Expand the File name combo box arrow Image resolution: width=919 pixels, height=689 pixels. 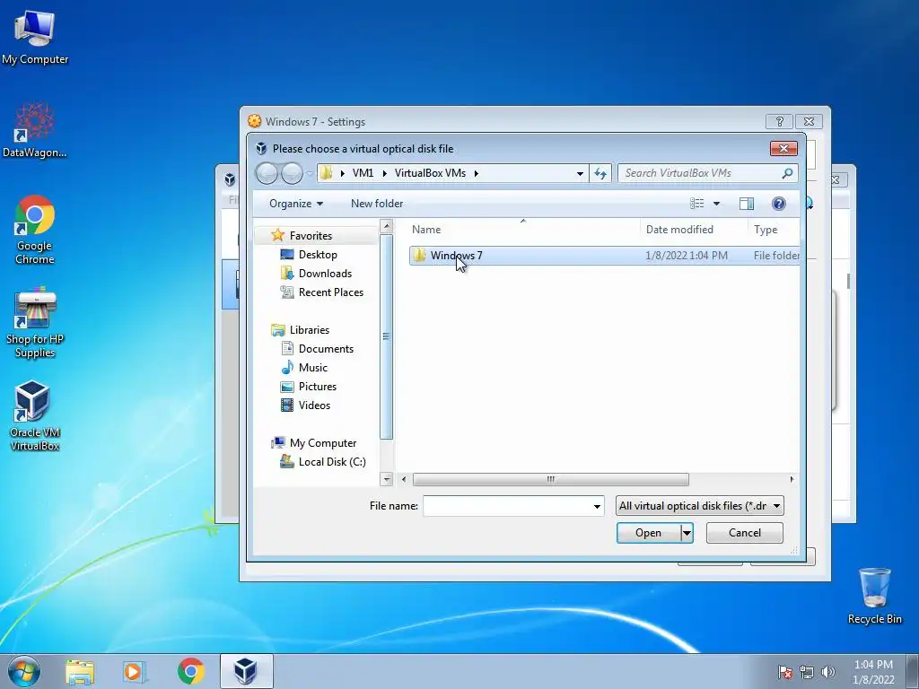(597, 506)
